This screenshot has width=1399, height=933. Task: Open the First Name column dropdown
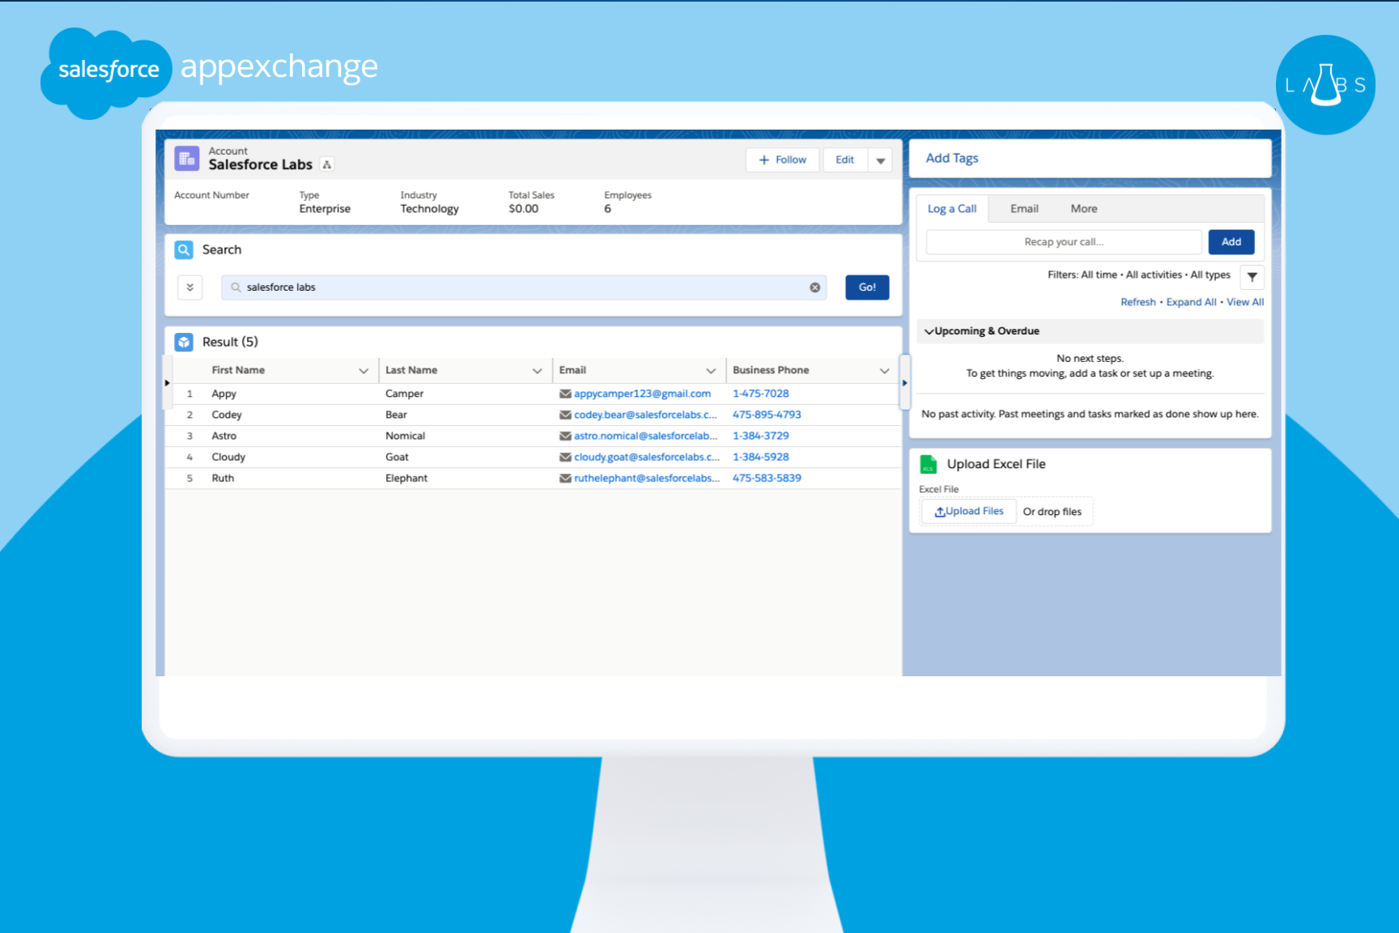click(364, 371)
